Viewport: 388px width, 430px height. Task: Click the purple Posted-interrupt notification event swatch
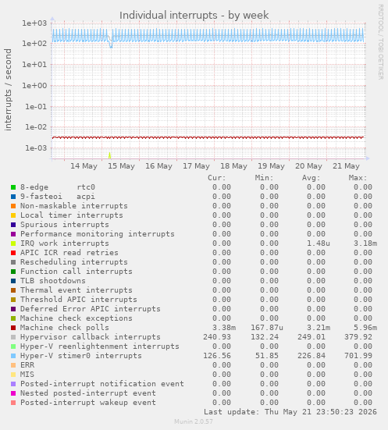(x=13, y=384)
